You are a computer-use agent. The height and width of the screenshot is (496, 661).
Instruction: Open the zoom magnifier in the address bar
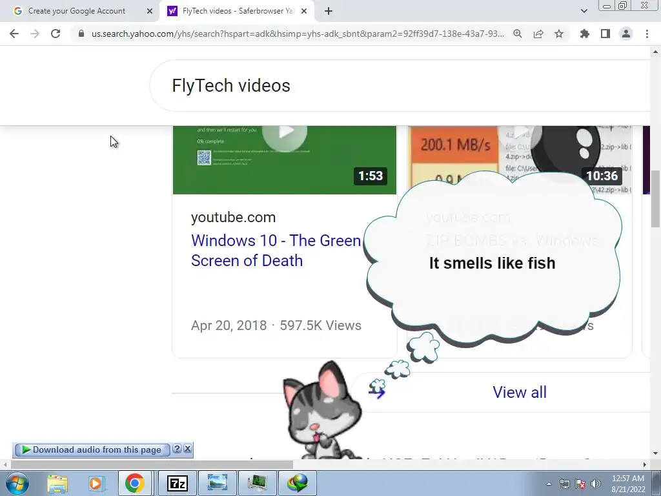[x=518, y=34]
